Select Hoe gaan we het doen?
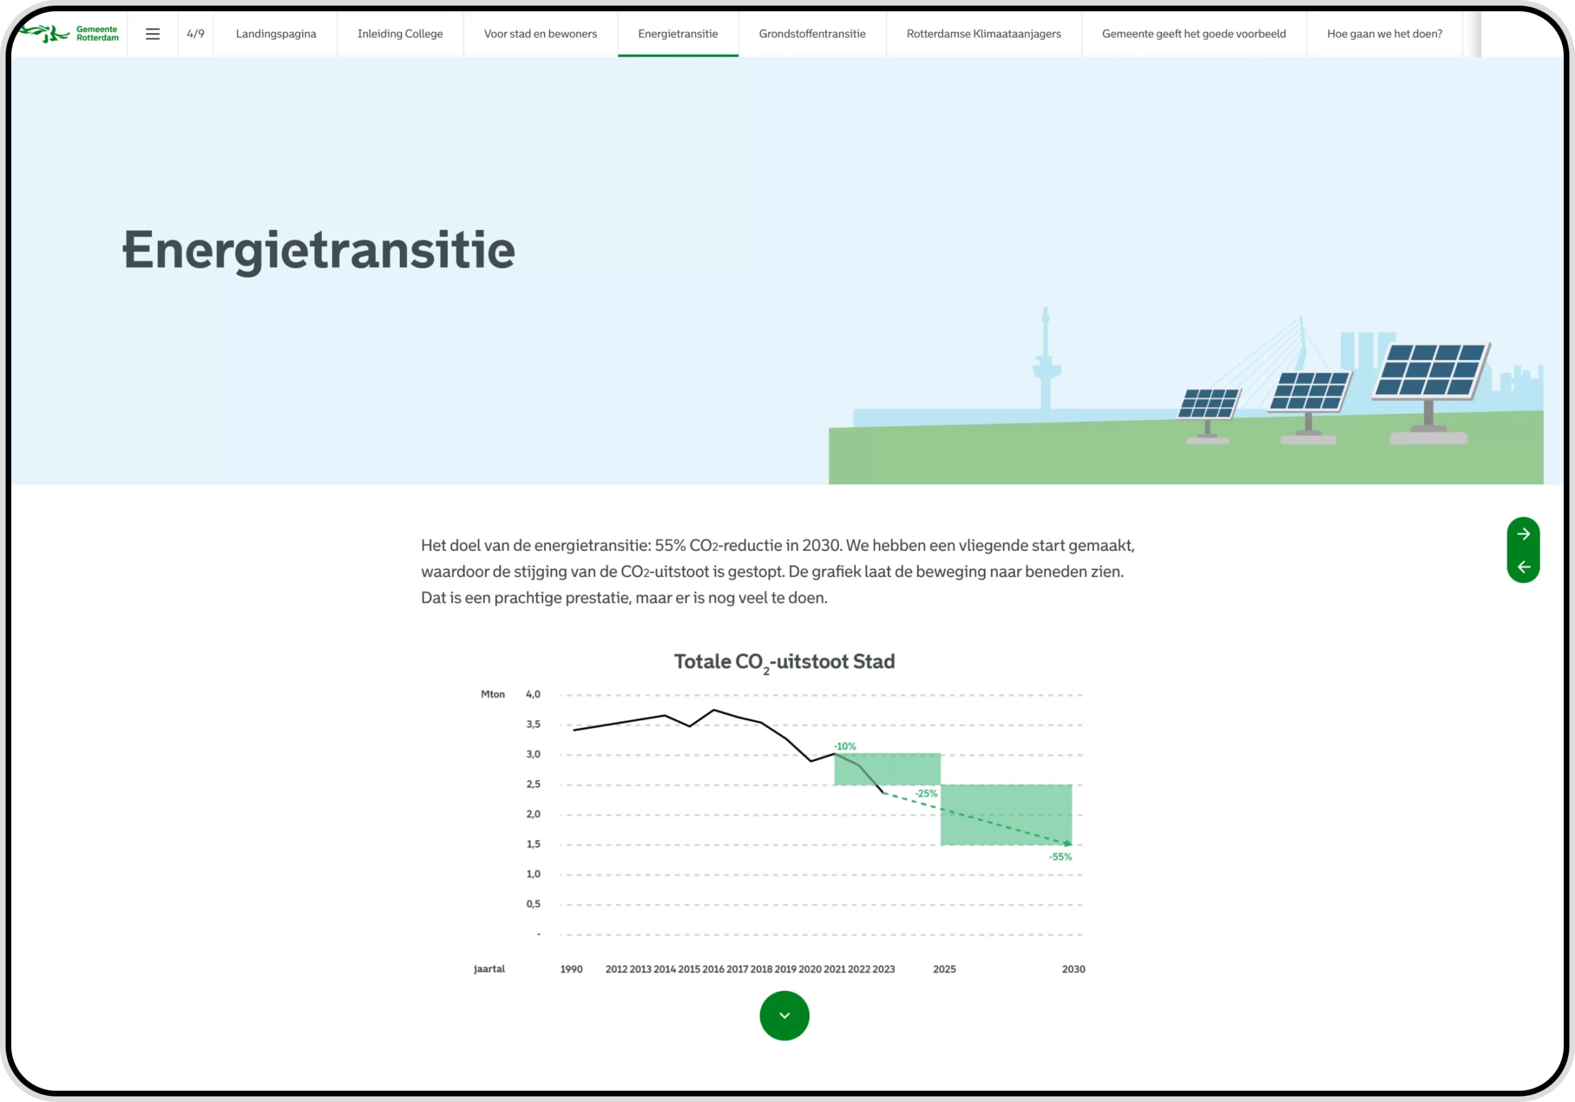The image size is (1575, 1102). (1384, 34)
